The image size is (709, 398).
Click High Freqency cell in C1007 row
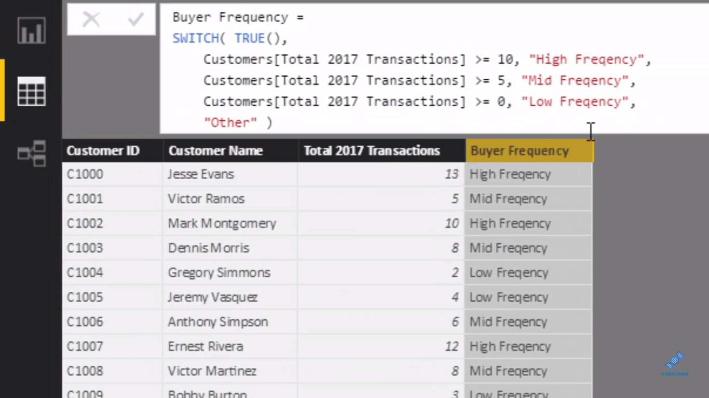click(528, 347)
